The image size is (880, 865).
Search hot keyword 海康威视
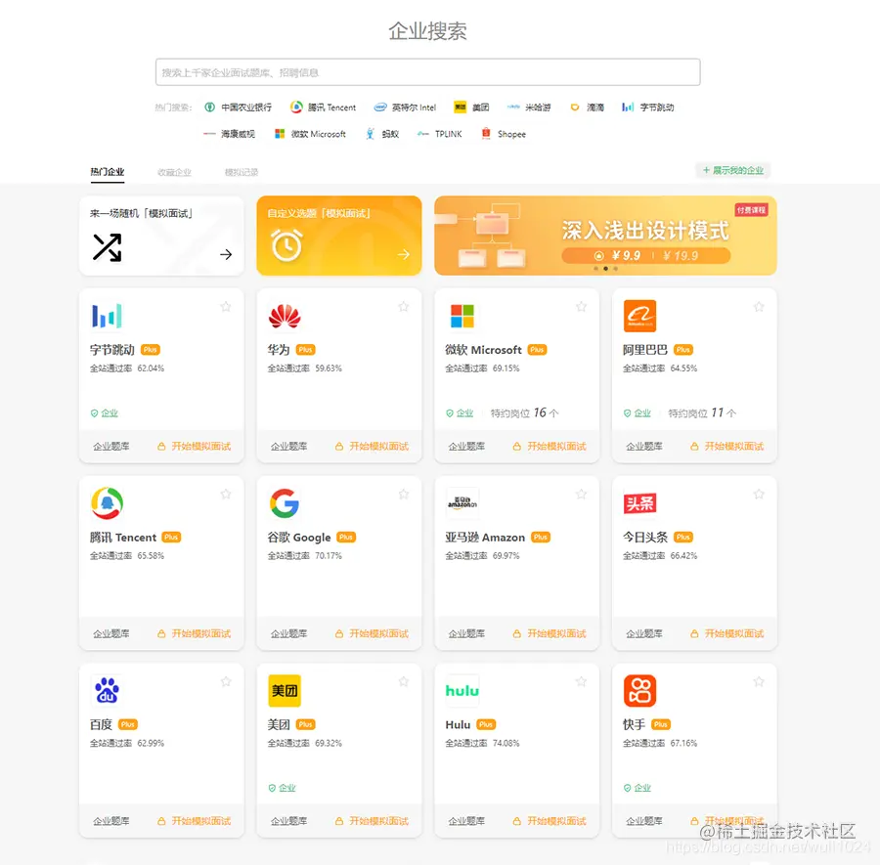pyautogui.click(x=229, y=134)
